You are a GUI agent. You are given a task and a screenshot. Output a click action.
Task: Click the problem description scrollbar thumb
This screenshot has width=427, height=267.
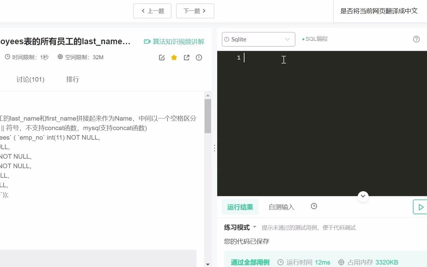pos(208,116)
